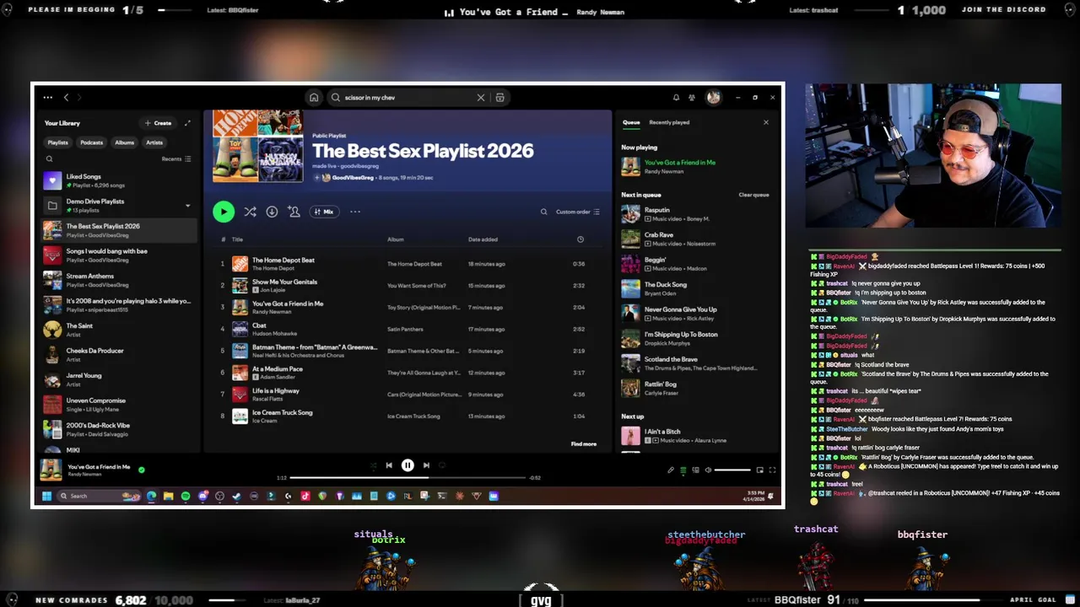Click the duration clock column header

(580, 239)
